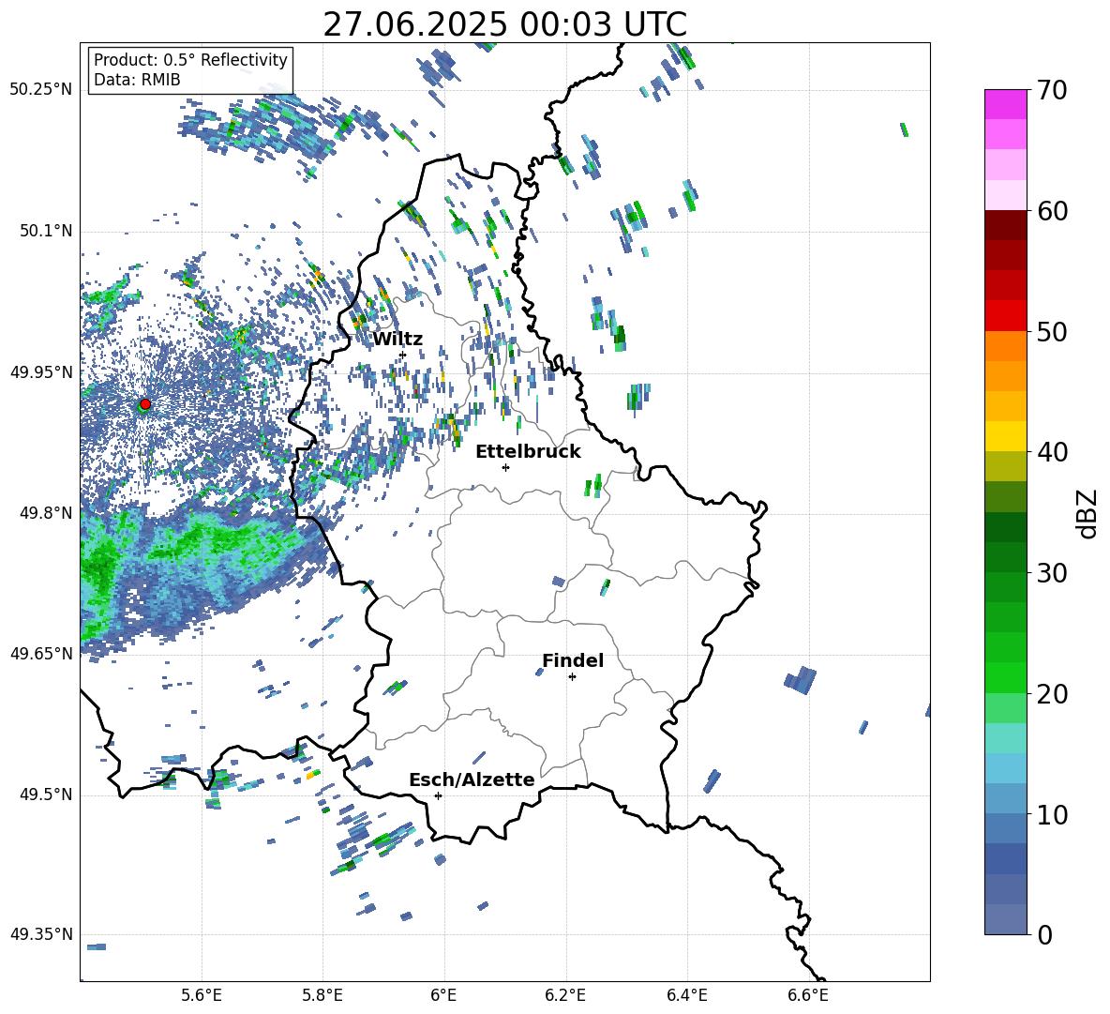The height and width of the screenshot is (1014, 1110).
Task: Click the Ettelbruck location cross marker
Action: tap(505, 467)
